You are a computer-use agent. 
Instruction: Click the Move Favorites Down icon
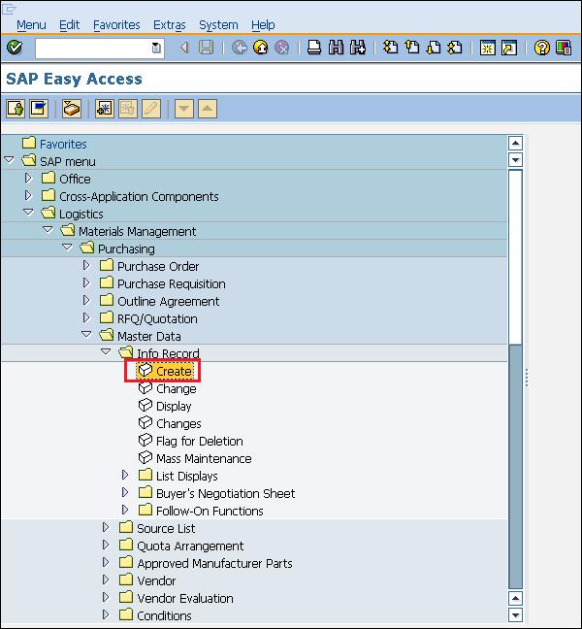(x=184, y=109)
